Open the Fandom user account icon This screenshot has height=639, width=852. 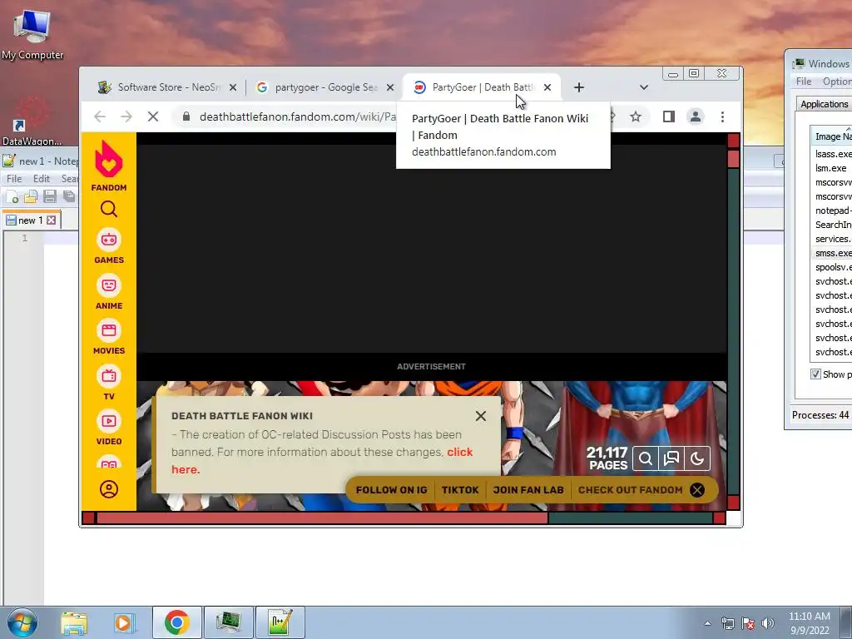(x=109, y=489)
